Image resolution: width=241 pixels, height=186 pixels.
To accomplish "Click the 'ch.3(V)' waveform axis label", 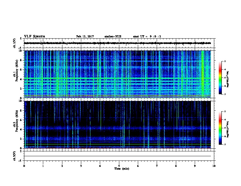I will pyautogui.click(x=14, y=156).
